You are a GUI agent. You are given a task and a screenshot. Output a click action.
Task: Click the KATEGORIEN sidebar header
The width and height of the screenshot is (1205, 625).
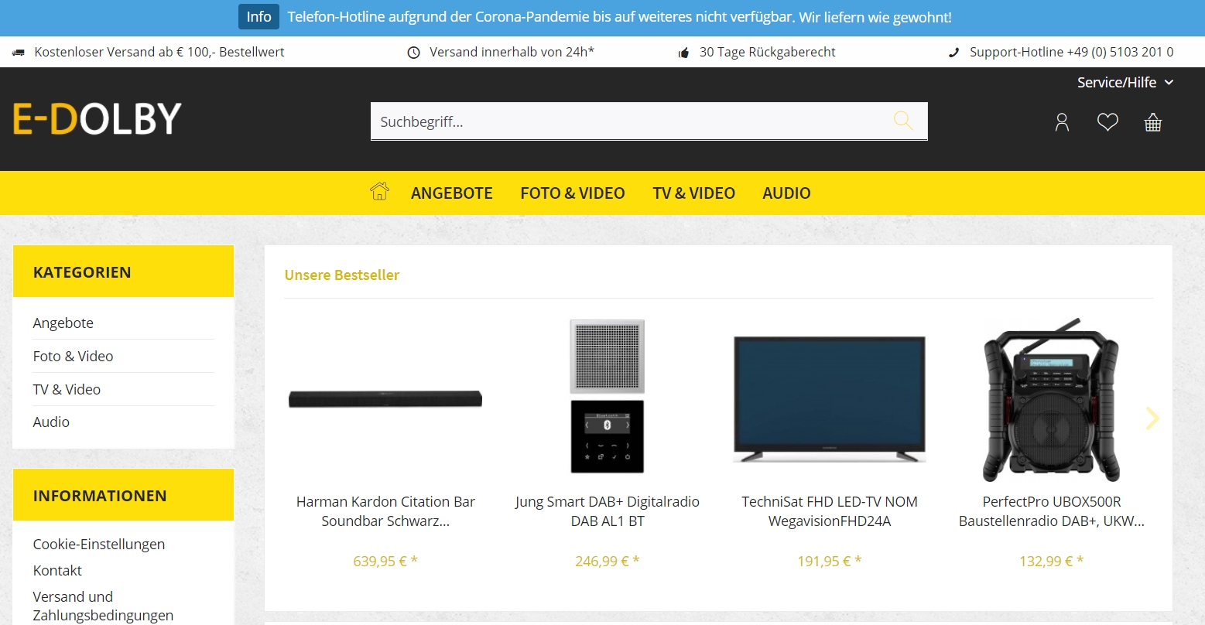(123, 272)
